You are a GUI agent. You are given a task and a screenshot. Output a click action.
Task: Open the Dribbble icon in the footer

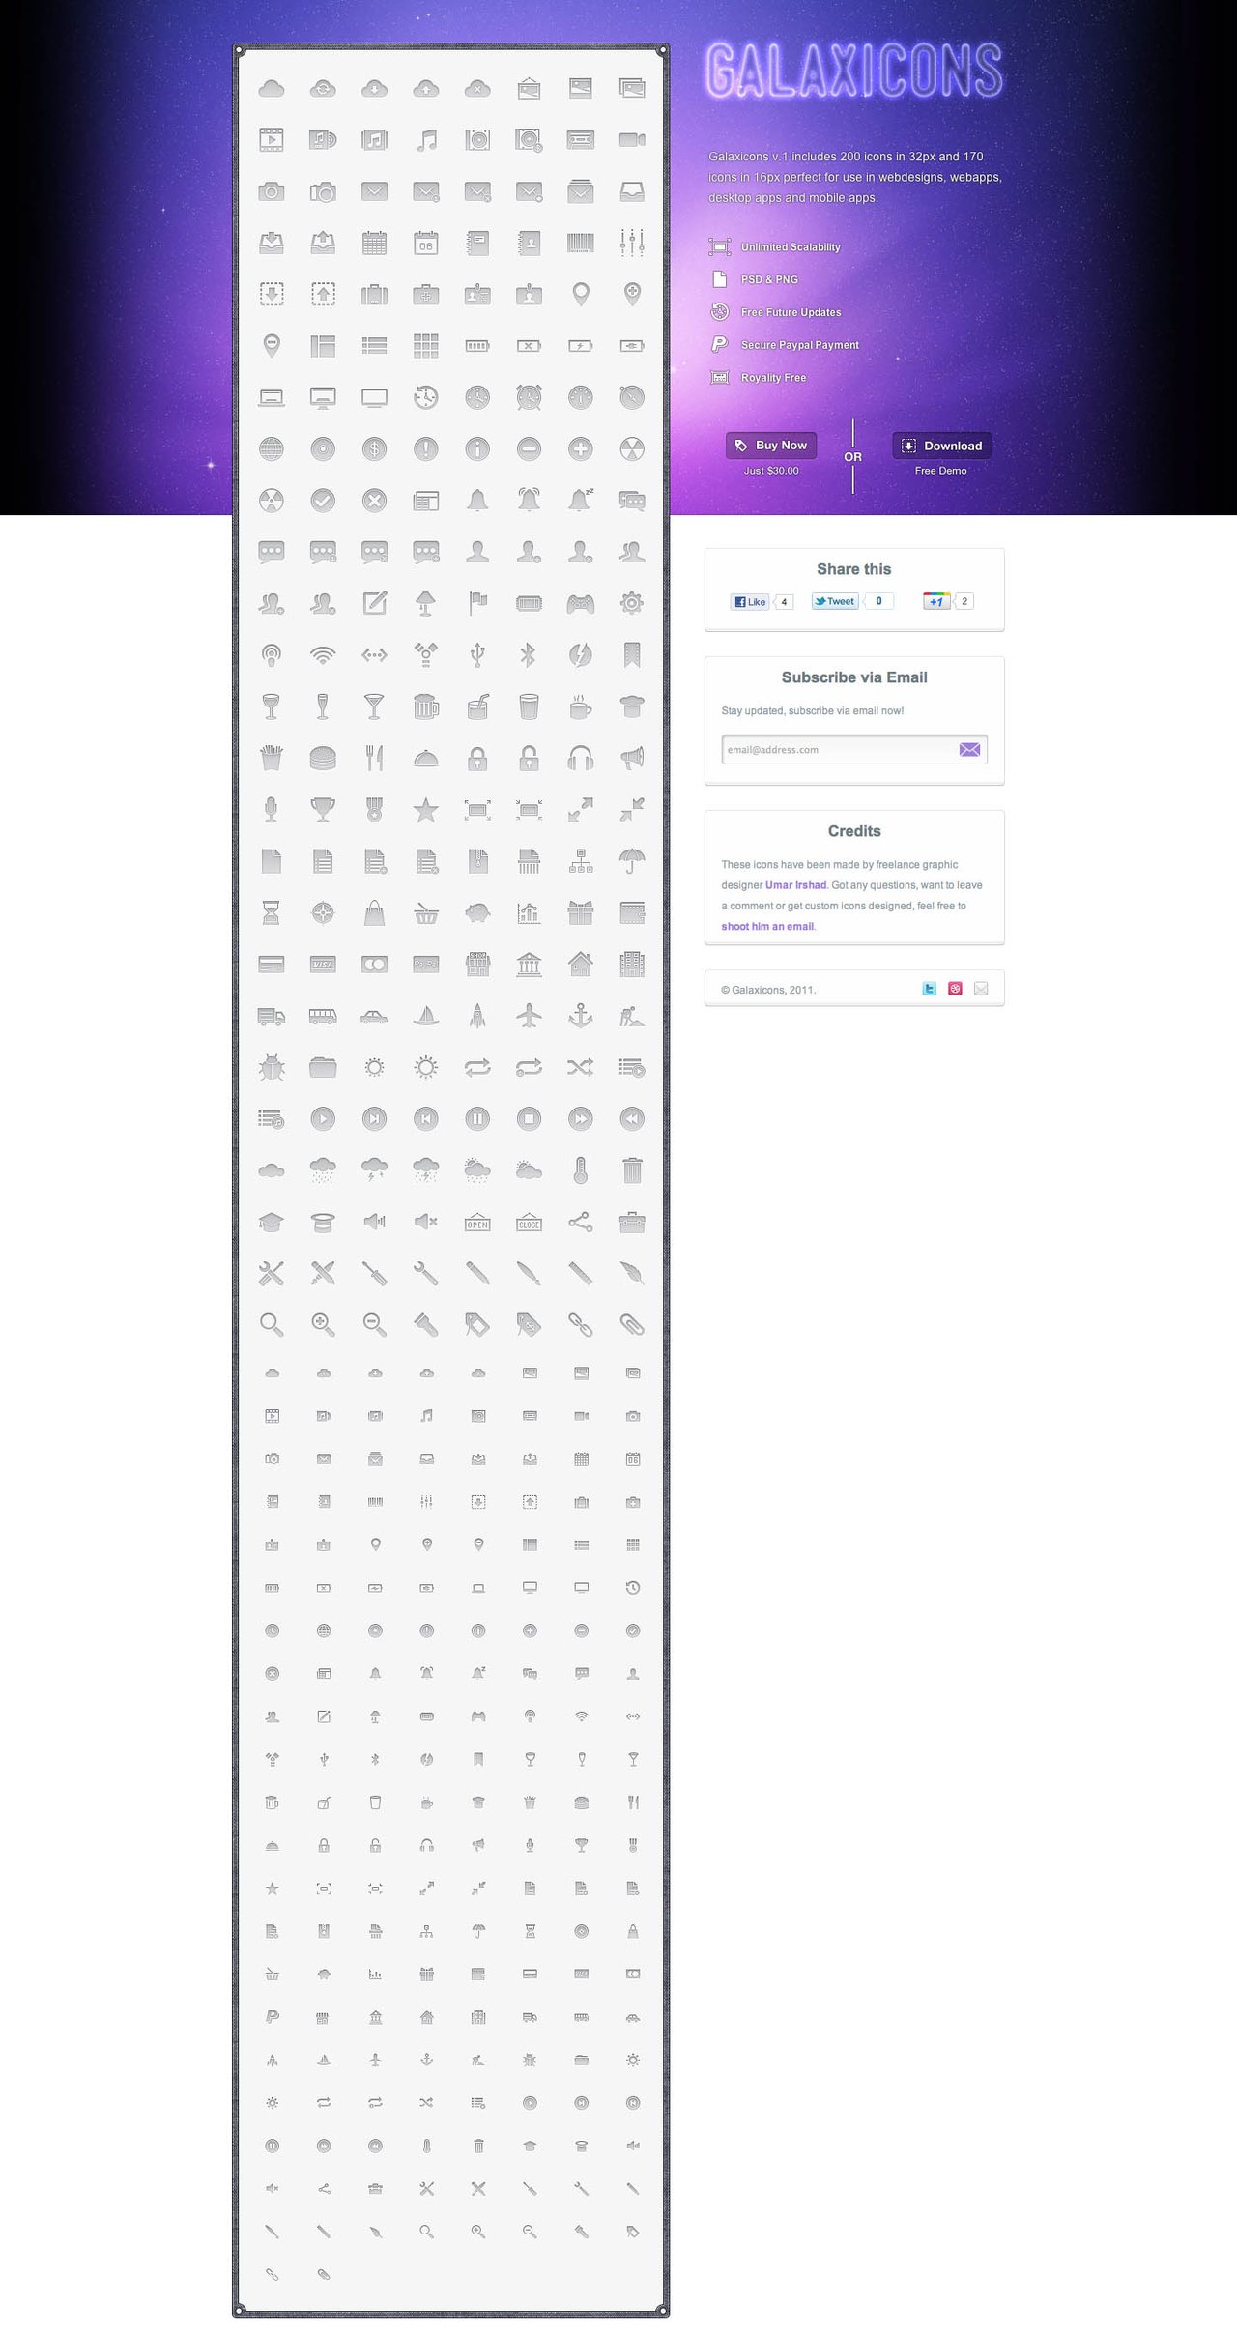(x=955, y=988)
